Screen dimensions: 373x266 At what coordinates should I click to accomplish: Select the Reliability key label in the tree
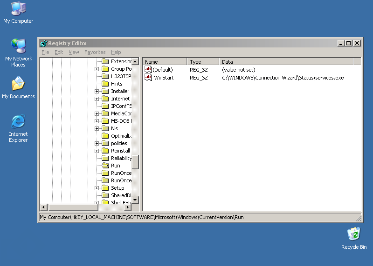pyautogui.click(x=121, y=158)
